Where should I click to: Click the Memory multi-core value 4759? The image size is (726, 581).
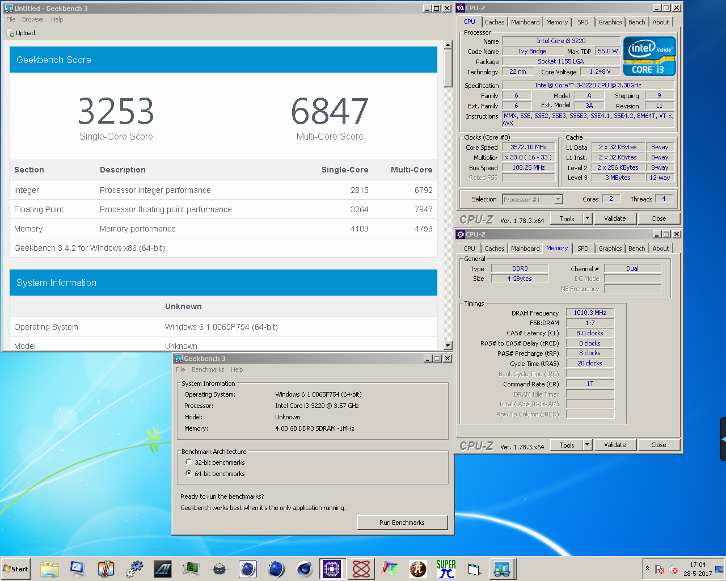[423, 229]
